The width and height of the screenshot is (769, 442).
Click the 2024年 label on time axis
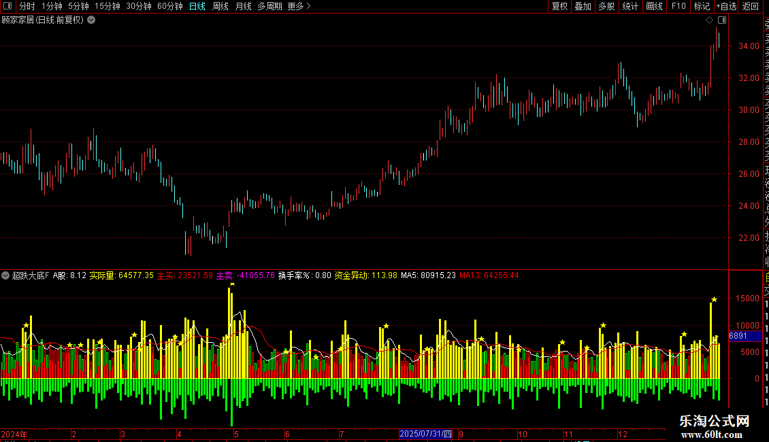[14, 434]
